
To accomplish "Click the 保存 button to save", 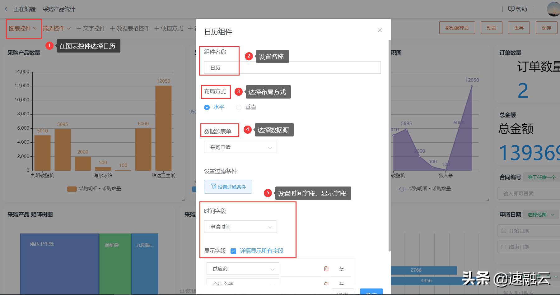I will (546, 27).
